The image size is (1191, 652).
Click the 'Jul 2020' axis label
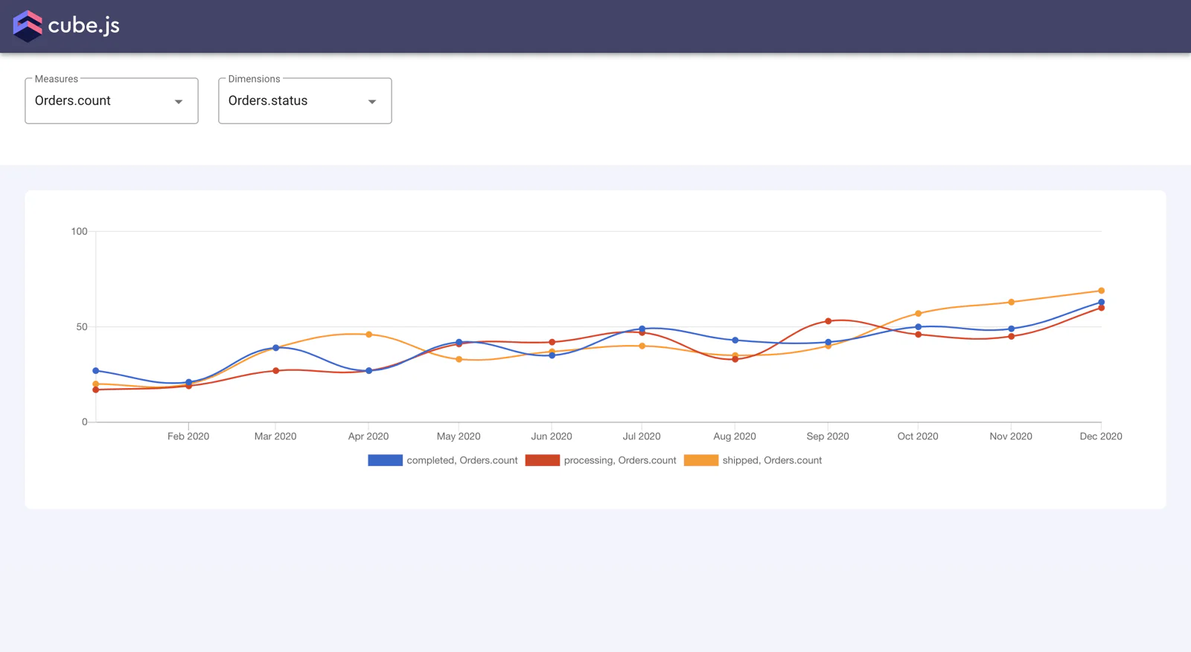point(642,436)
